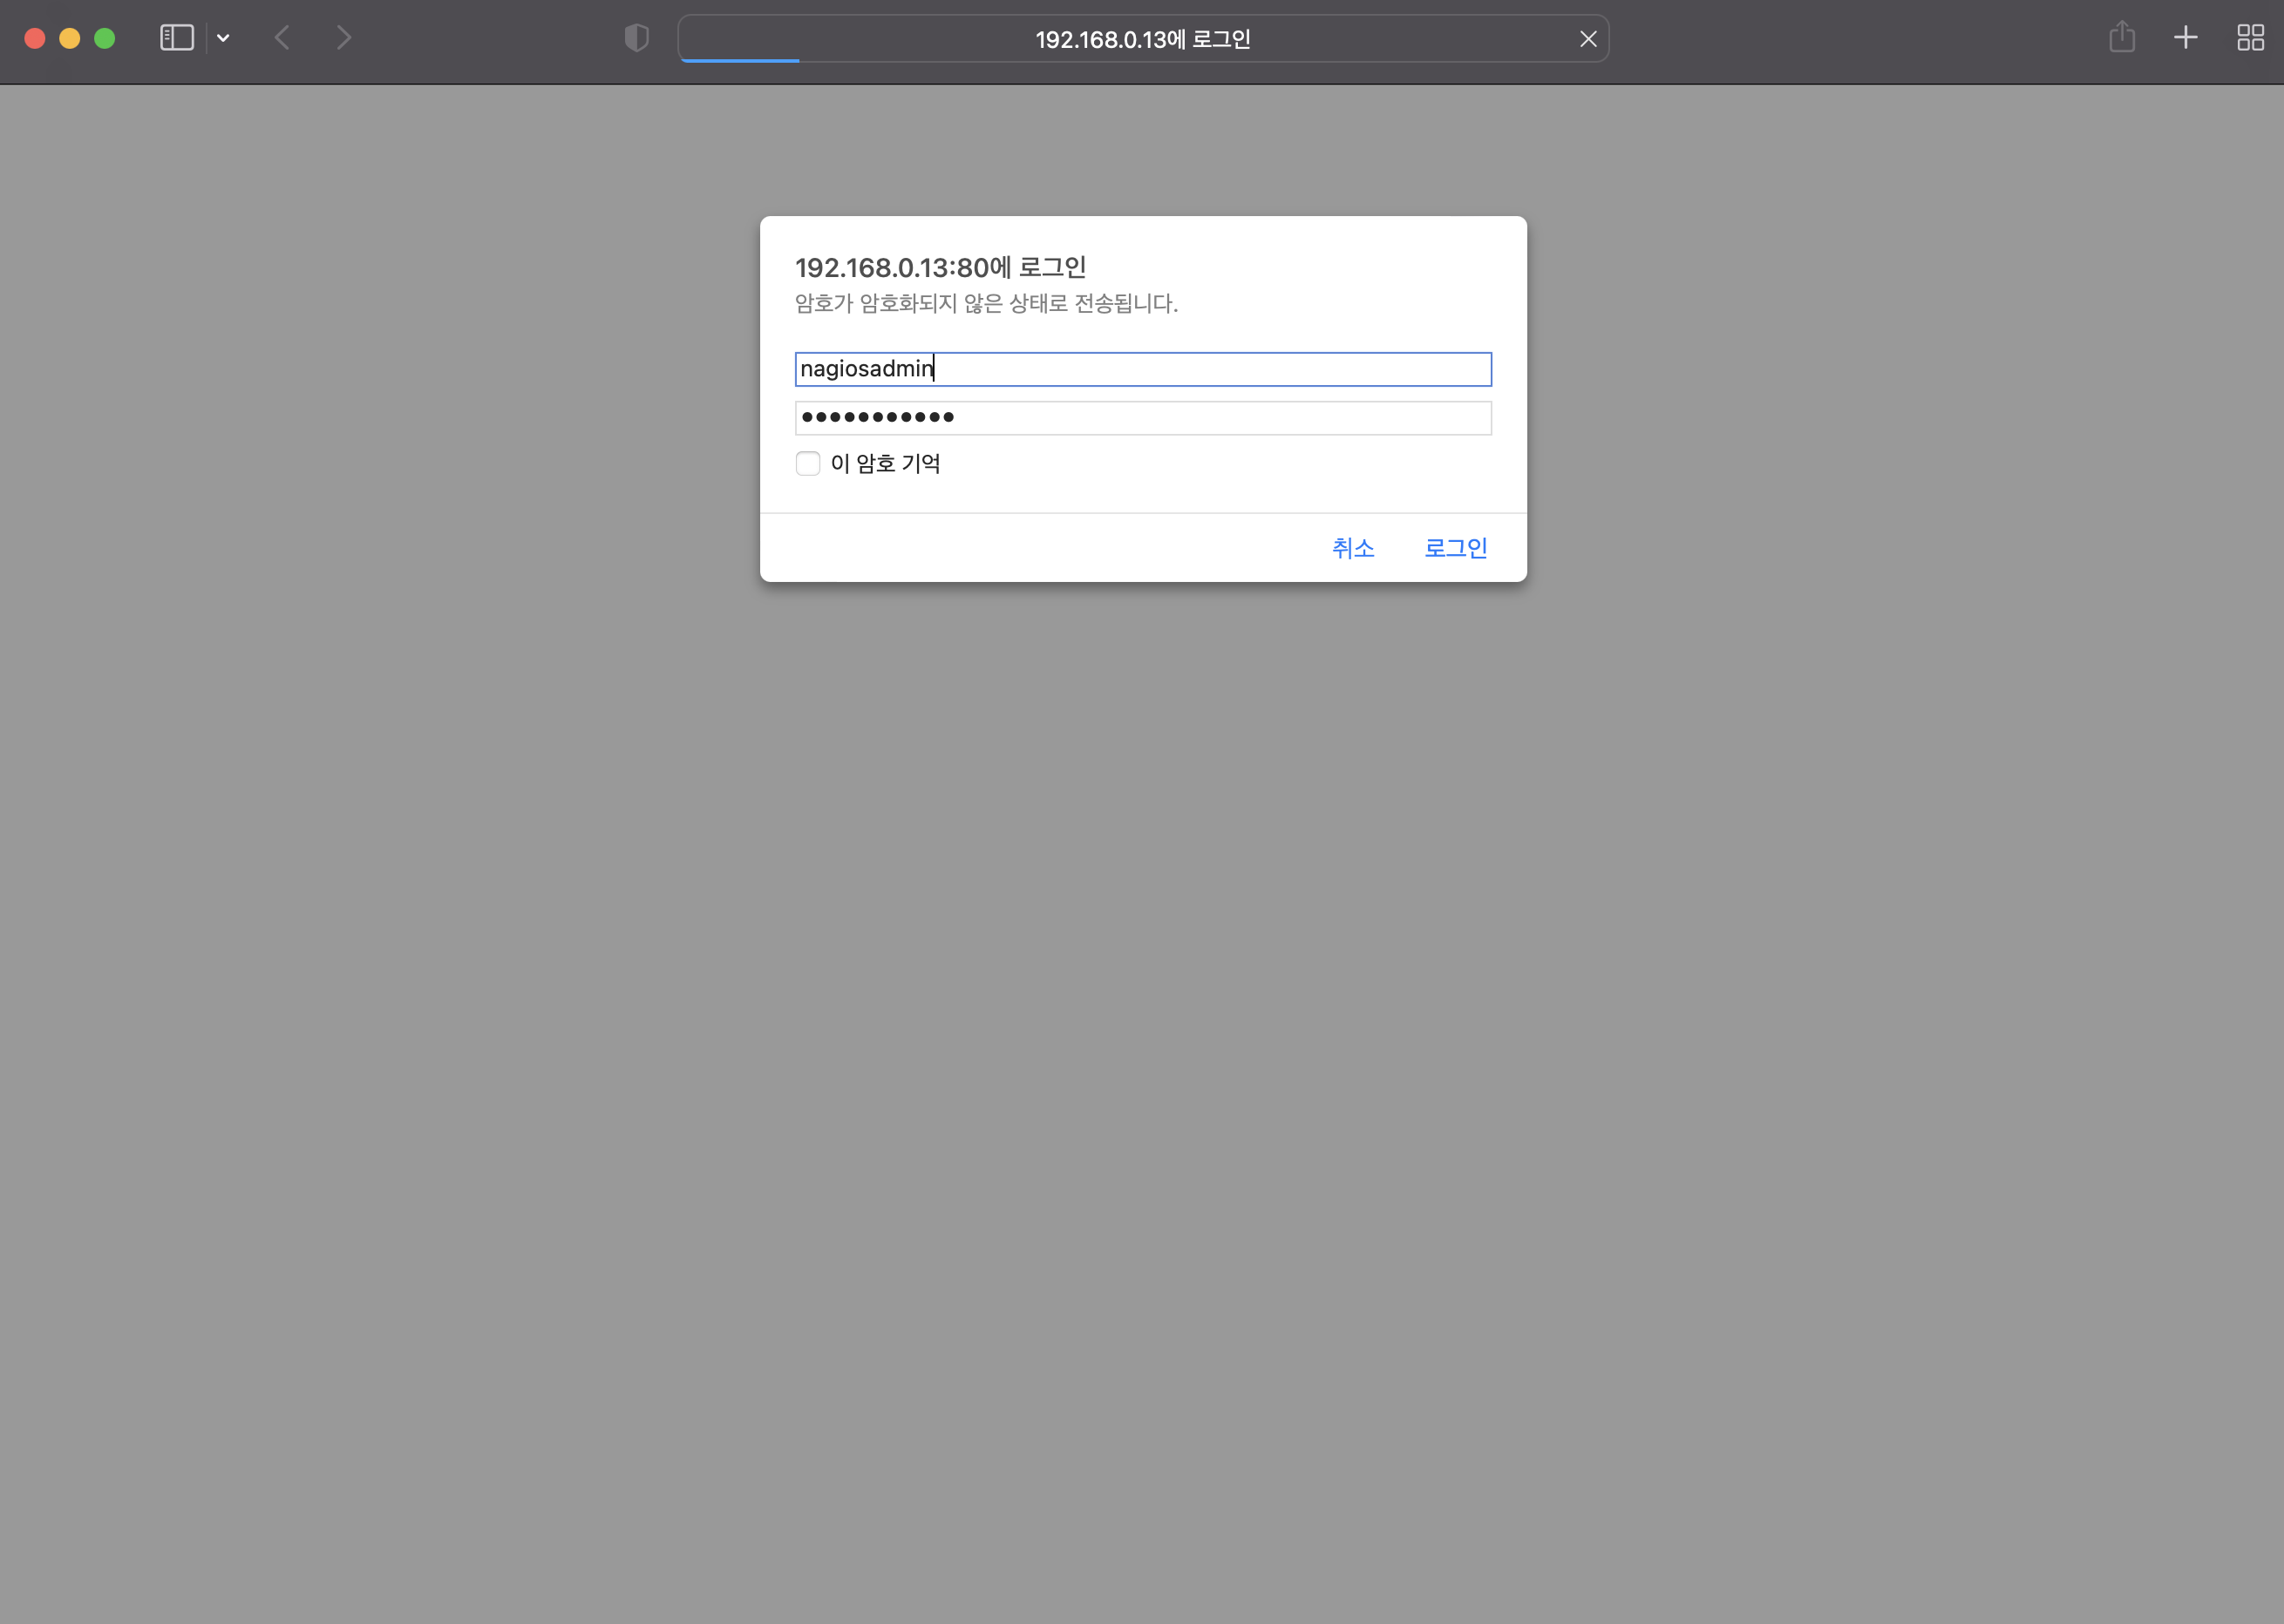Select the nagiosadmin username field
This screenshot has height=1624, width=2284.
(1143, 369)
